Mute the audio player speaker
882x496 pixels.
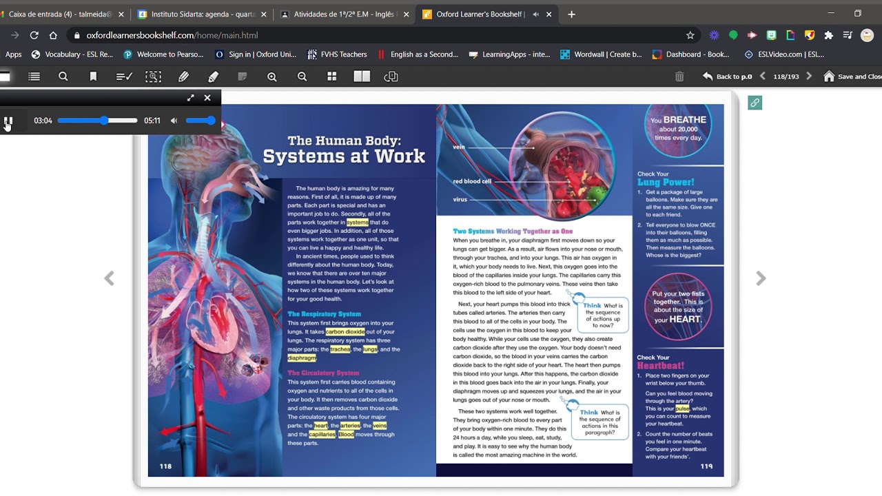coord(174,121)
